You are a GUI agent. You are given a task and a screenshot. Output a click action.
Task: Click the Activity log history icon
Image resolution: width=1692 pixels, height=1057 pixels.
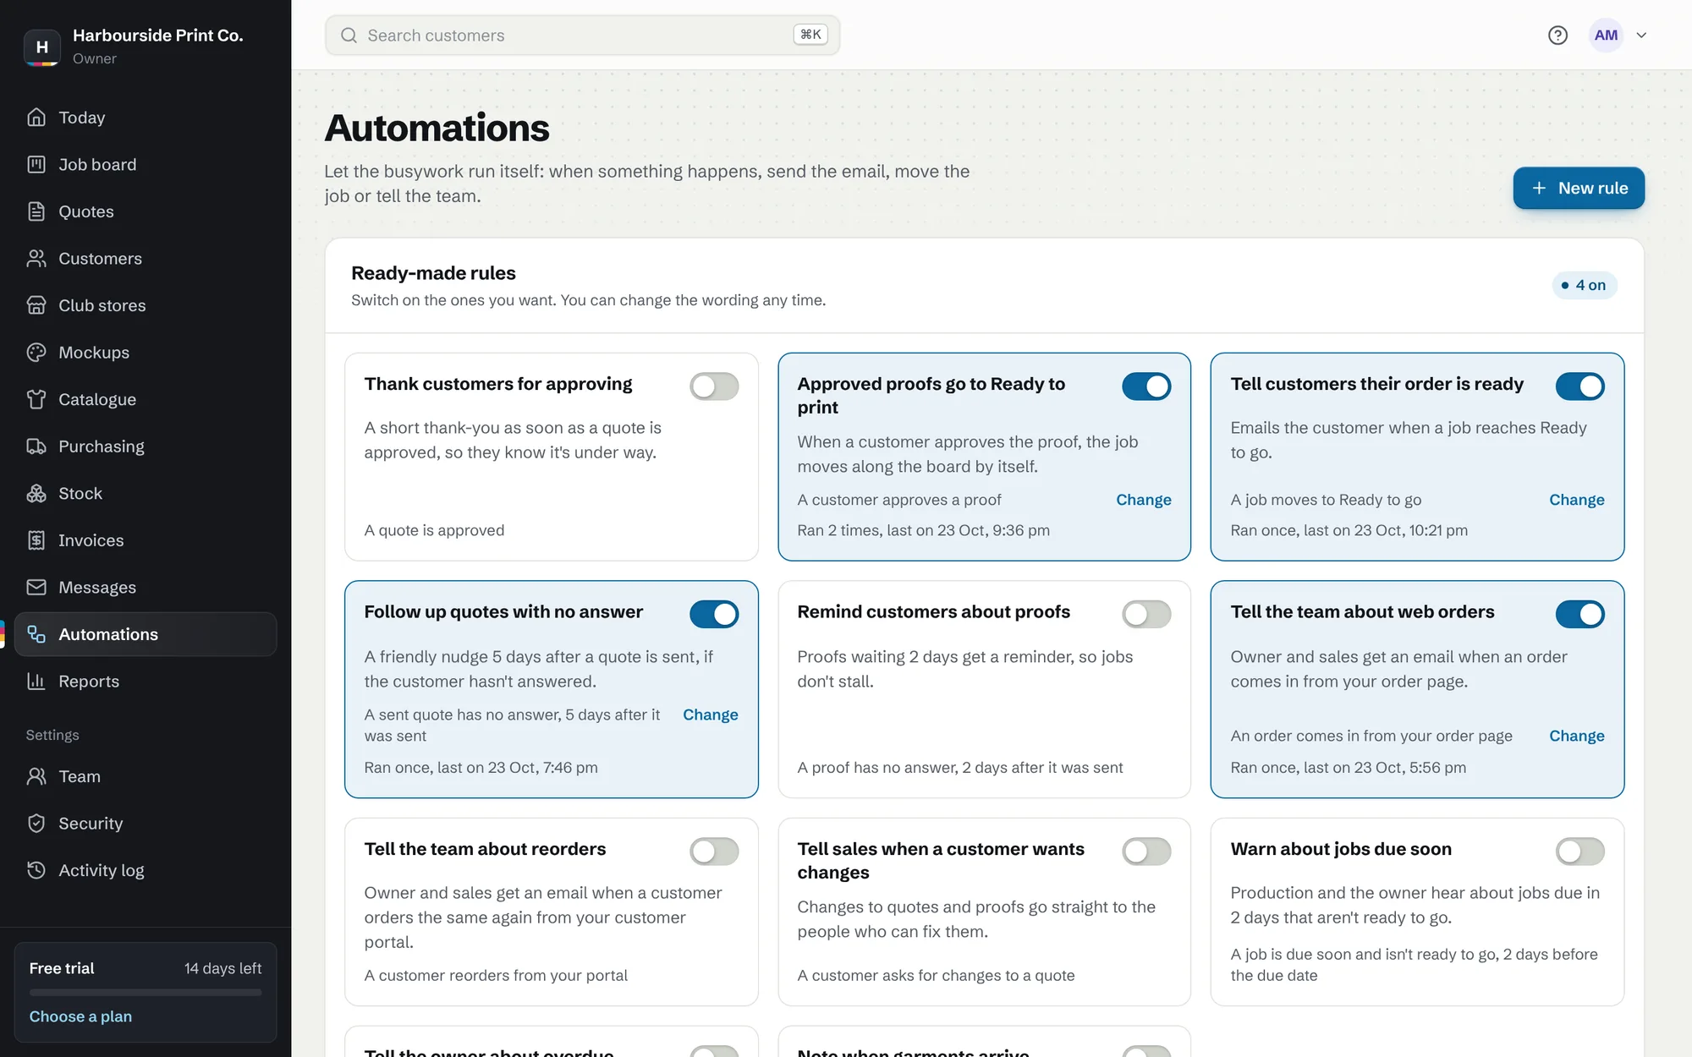[x=36, y=870]
